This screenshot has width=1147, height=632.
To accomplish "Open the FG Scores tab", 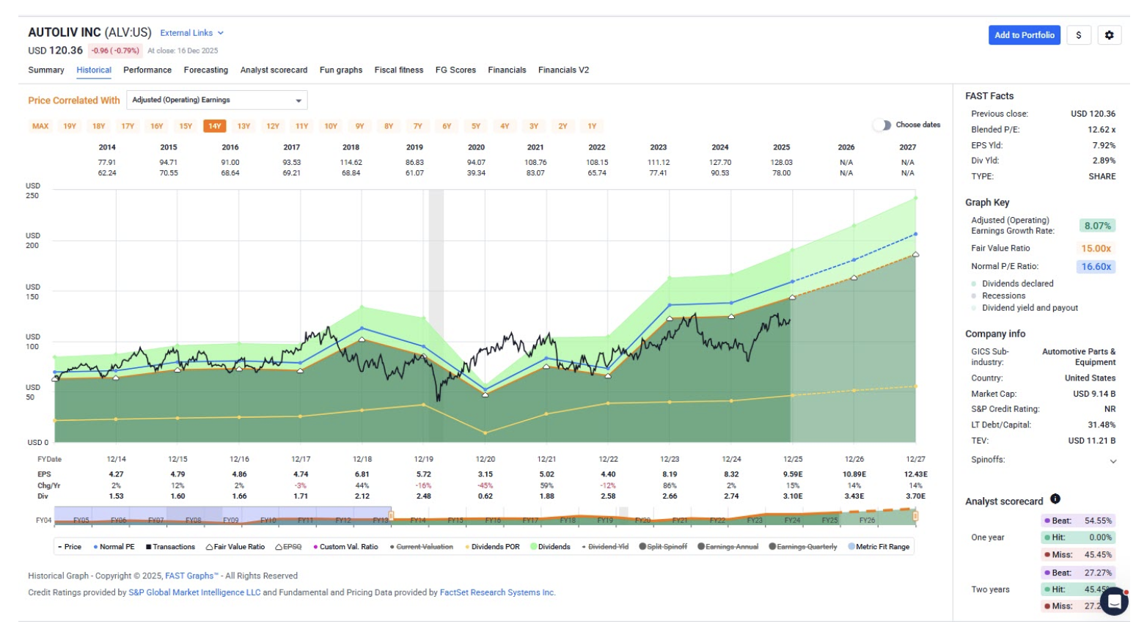I will 455,70.
